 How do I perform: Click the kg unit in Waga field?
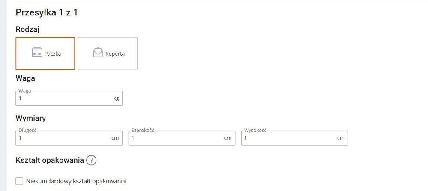116,98
